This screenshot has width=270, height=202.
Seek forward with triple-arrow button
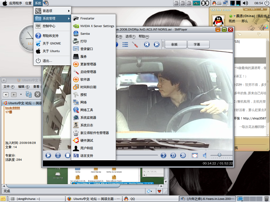click(183, 156)
